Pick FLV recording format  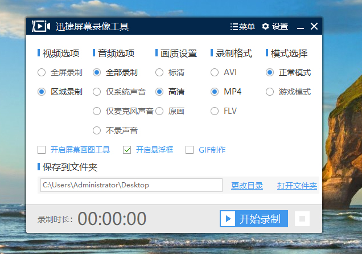coord(224,111)
